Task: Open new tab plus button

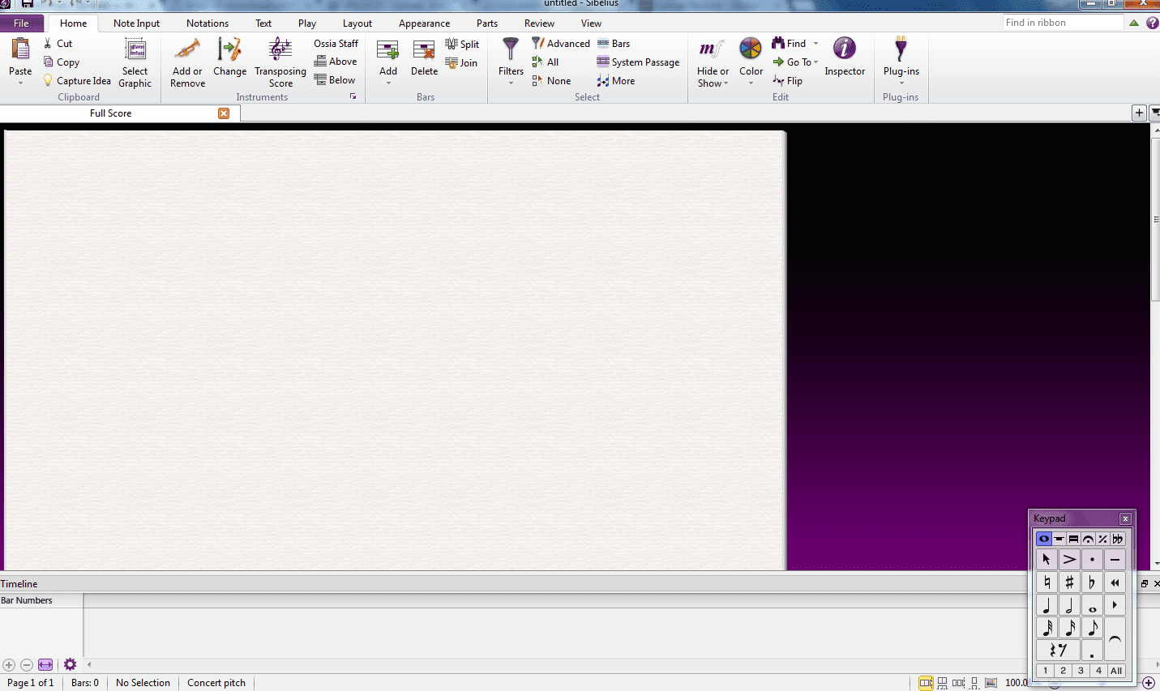Action: [1139, 113]
